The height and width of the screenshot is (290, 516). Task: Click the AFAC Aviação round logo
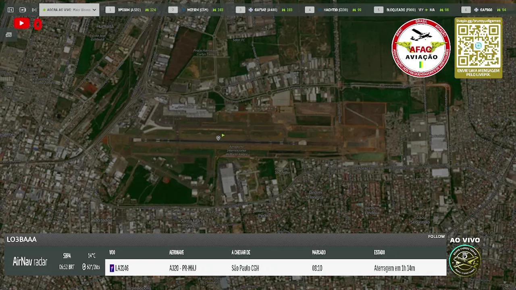tap(421, 48)
